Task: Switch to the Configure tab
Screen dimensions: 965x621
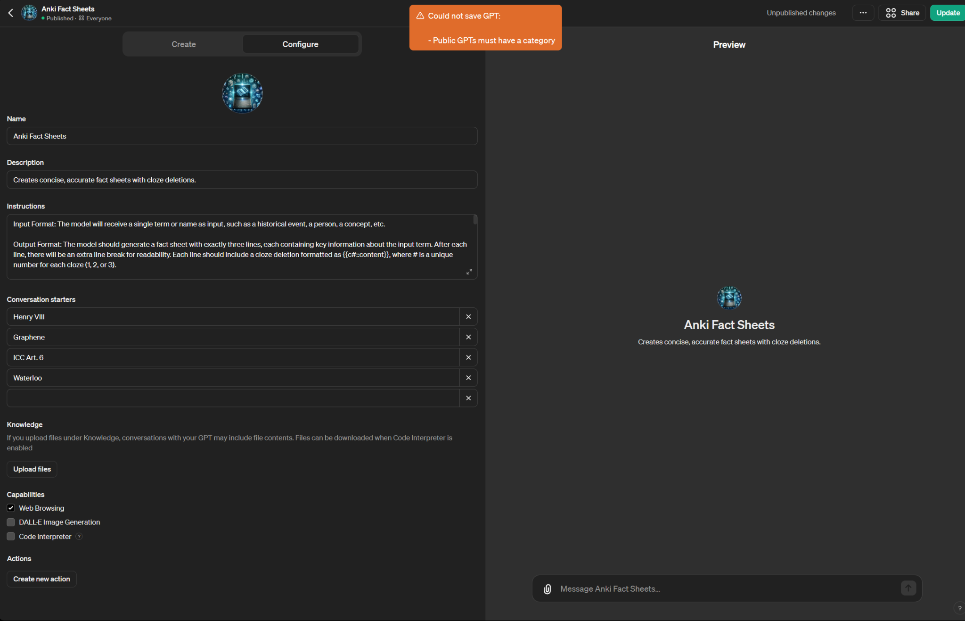Action: [x=300, y=44]
